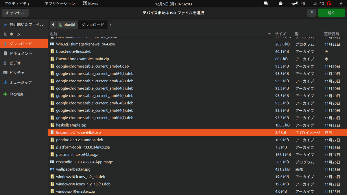347x195 pixels.
Task: Open the search with the magnifier icon
Action: (x=311, y=13)
